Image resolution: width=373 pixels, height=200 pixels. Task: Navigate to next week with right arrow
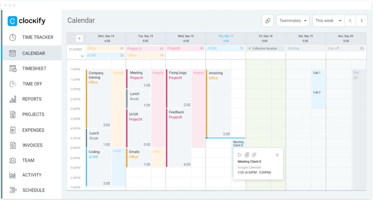(x=362, y=20)
